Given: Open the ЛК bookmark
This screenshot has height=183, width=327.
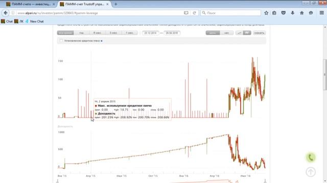Looking at the screenshot, I should pos(19,21).
